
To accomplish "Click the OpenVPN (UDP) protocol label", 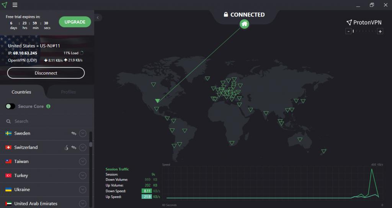I will (23, 60).
